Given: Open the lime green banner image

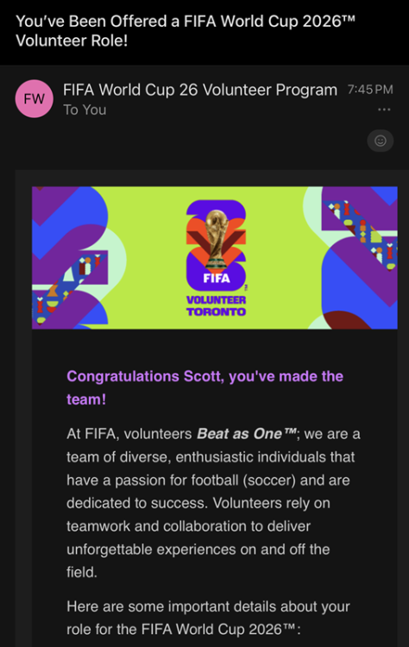Looking at the screenshot, I should click(x=215, y=258).
